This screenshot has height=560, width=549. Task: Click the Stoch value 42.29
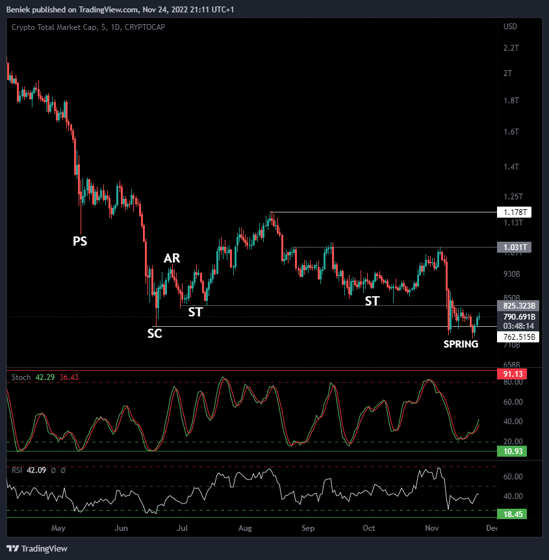[45, 377]
